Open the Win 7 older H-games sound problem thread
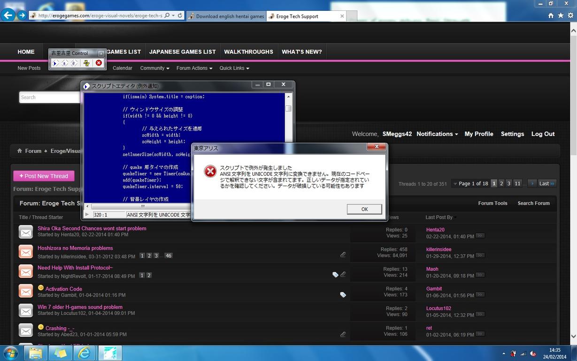The image size is (577, 361). pos(80,307)
